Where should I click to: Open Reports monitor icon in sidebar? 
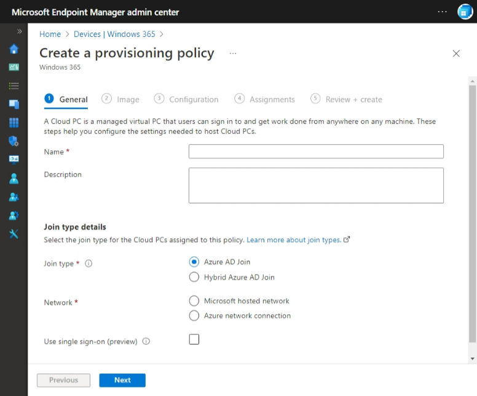[x=14, y=160]
